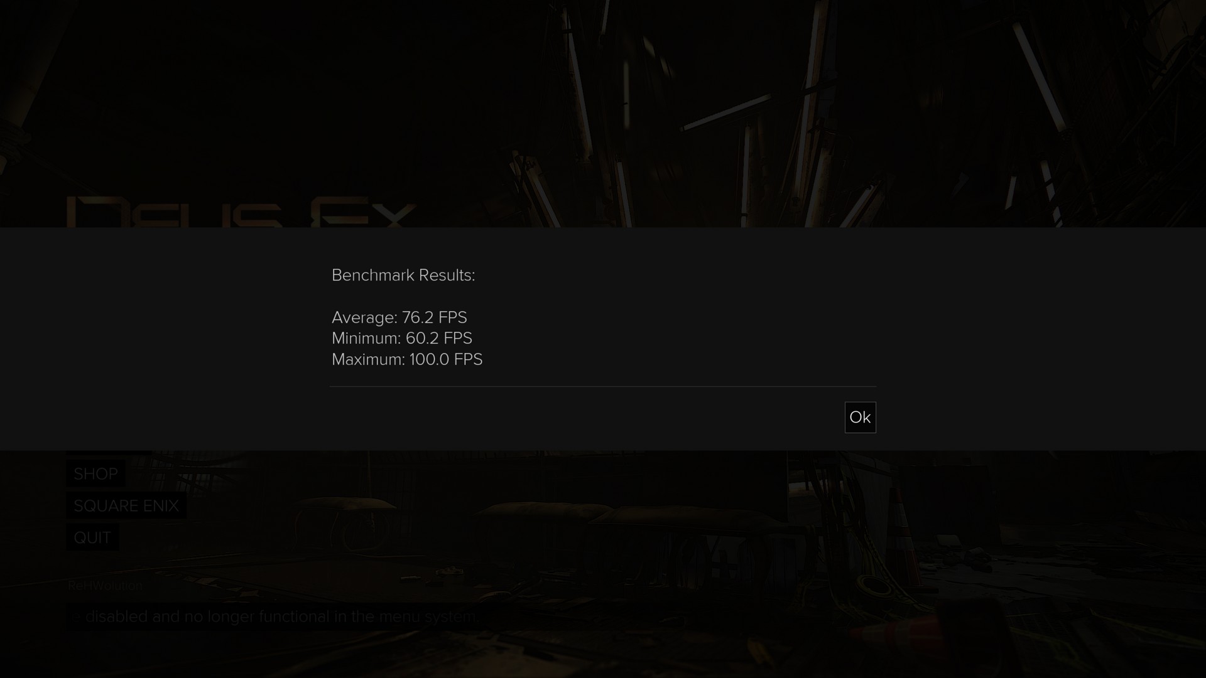
Task: Select the Maximum 100.0 FPS line
Action: (407, 360)
